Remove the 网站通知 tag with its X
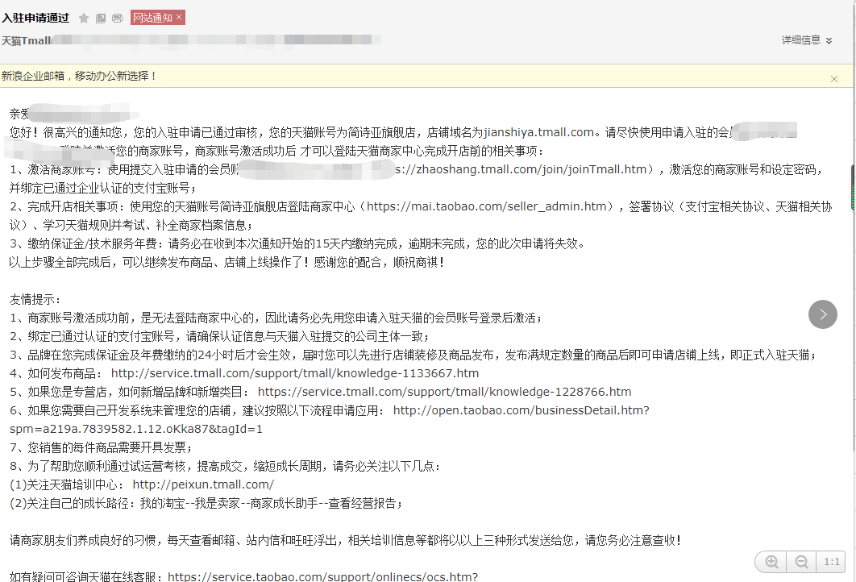This screenshot has height=582, width=856. [178, 18]
